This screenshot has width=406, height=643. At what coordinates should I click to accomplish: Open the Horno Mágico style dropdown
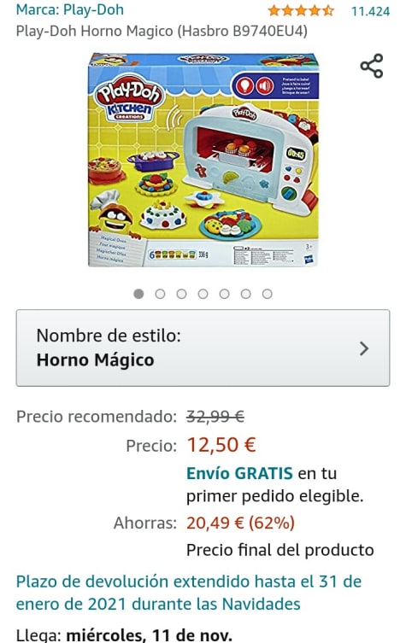[x=203, y=348]
